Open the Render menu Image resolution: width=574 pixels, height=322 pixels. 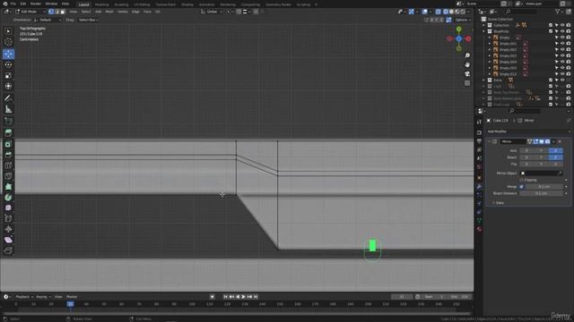pyautogui.click(x=36, y=4)
